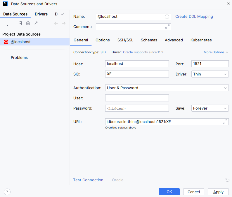Focus the User input field

137,98
